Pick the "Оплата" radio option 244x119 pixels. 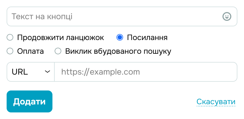click(10, 51)
